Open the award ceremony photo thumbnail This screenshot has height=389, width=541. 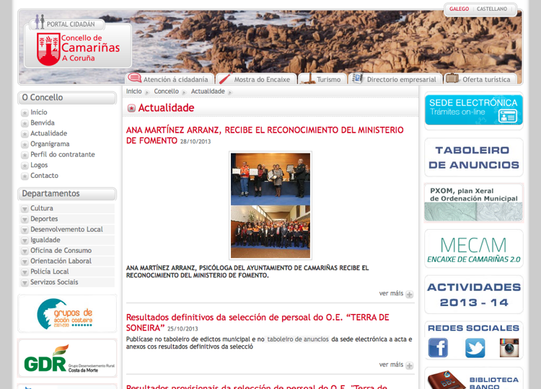(270, 205)
